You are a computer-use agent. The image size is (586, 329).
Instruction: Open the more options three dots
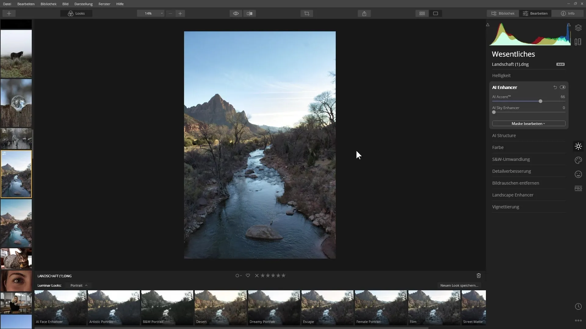(578, 320)
